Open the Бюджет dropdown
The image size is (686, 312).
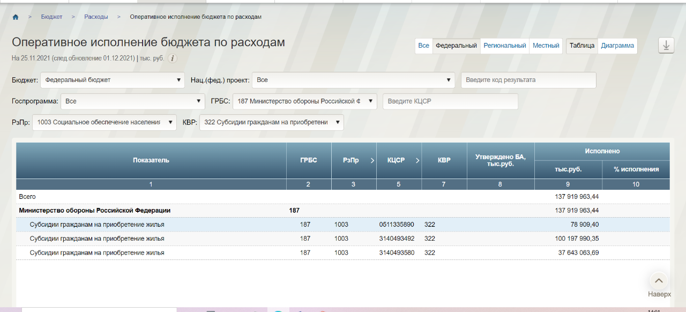113,80
